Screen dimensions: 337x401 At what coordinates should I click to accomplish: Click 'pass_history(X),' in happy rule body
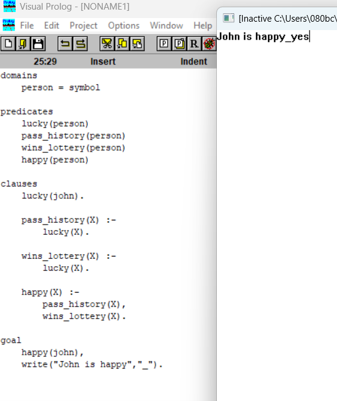point(84,304)
